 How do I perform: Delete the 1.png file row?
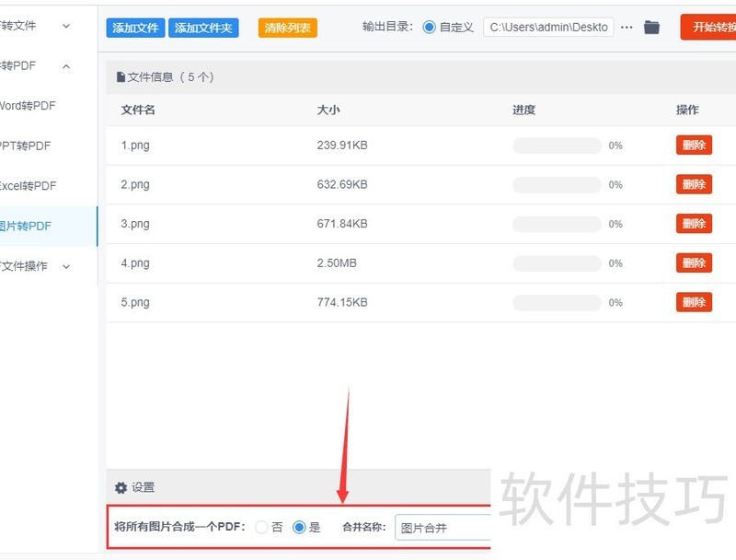694,145
